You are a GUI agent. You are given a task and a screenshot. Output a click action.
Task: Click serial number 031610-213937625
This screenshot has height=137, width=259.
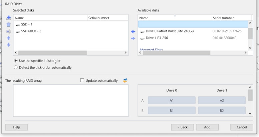tap(227, 31)
